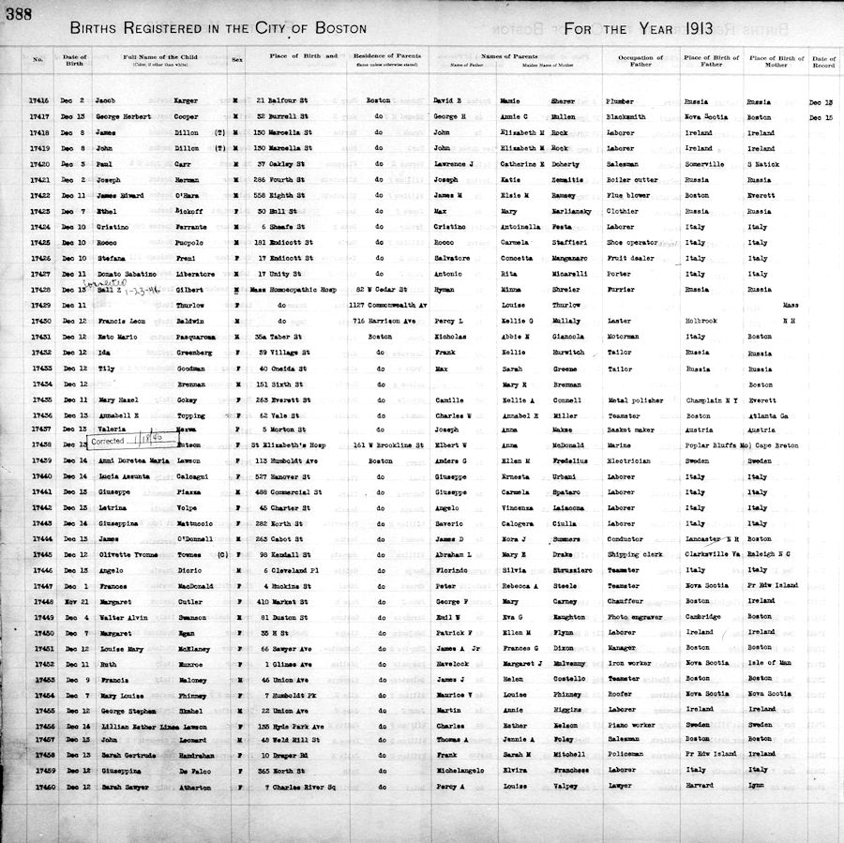Click the occupation "Shipping clerk"

click(x=635, y=554)
